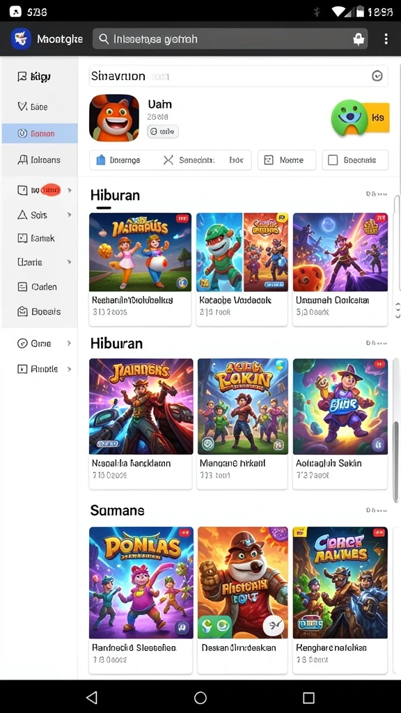Screen dimensions: 401x713
Task: Open the Ponlas game thumbnail
Action: pyautogui.click(x=141, y=583)
